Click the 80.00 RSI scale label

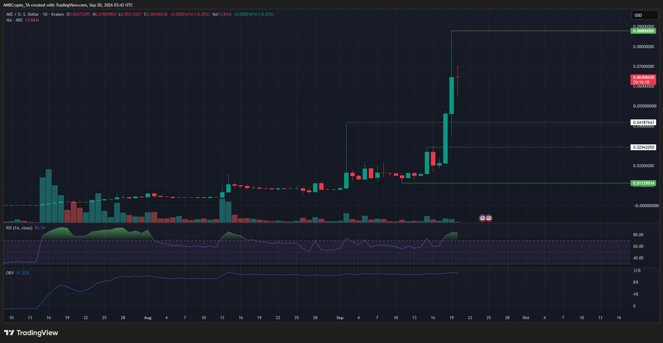tap(638, 235)
